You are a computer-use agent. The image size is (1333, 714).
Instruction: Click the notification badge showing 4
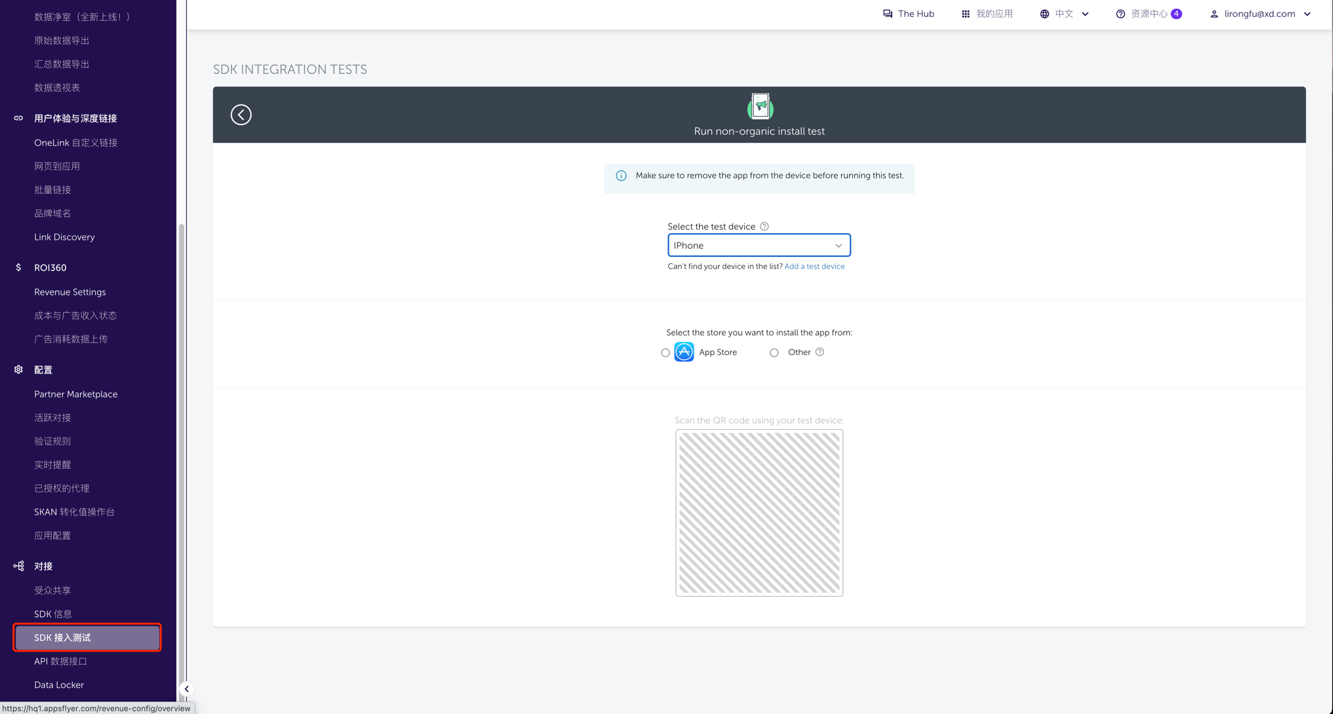(1176, 14)
